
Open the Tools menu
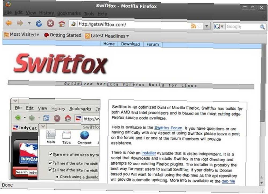[89, 14]
